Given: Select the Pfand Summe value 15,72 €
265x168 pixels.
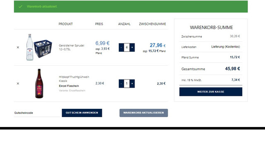Looking at the screenshot, I should [x=235, y=57].
